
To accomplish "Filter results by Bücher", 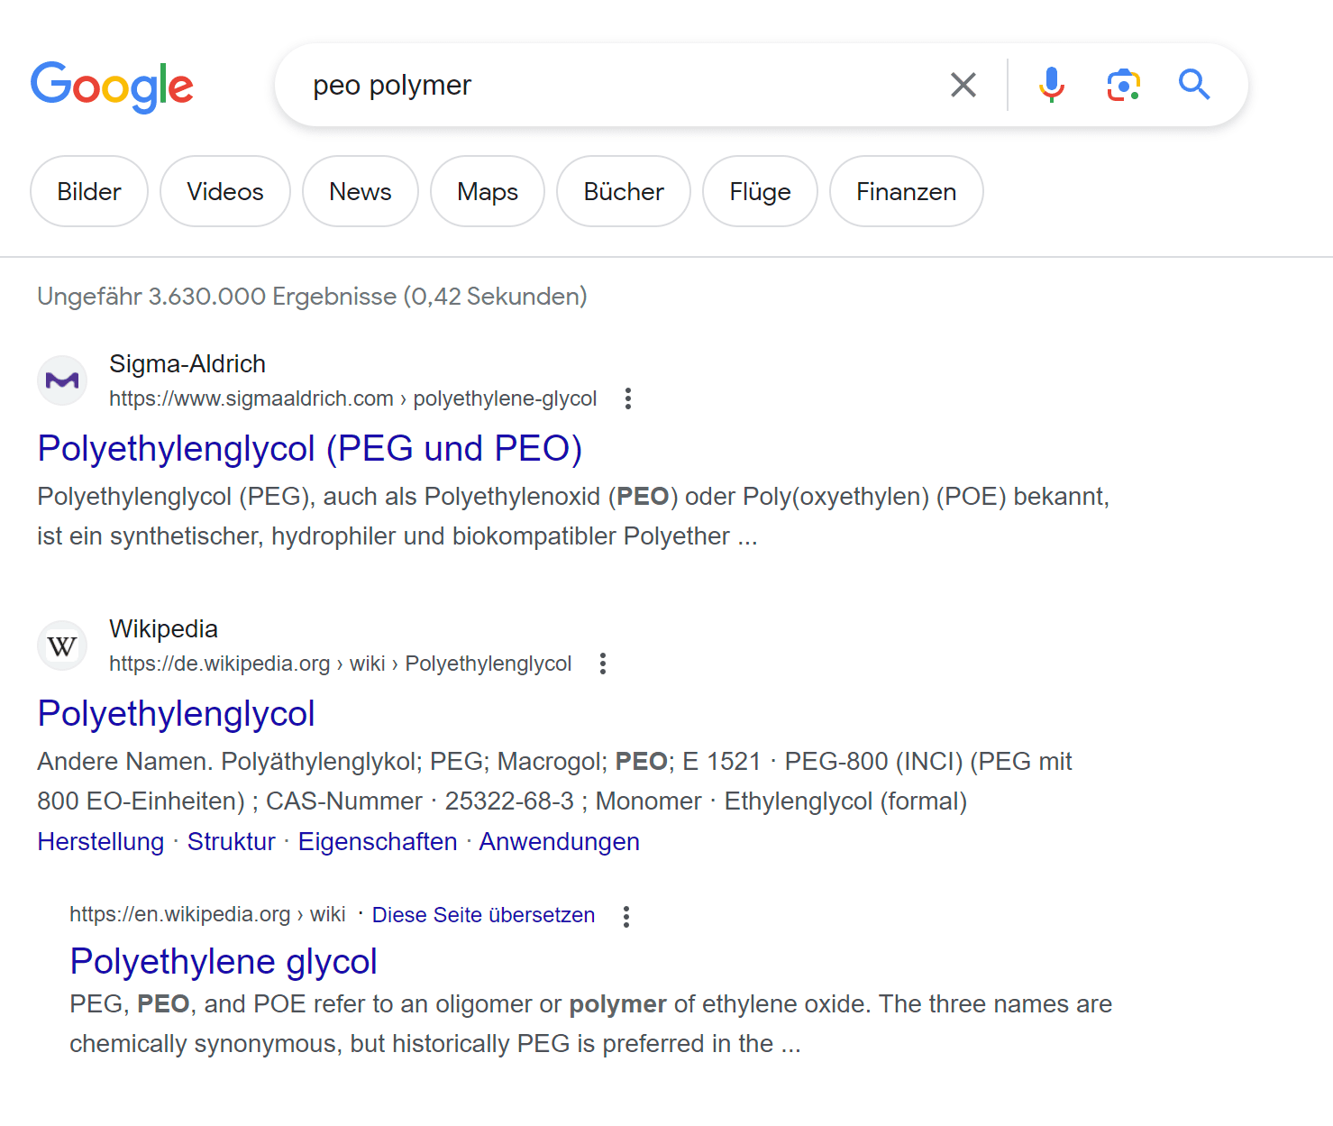I will [x=624, y=191].
